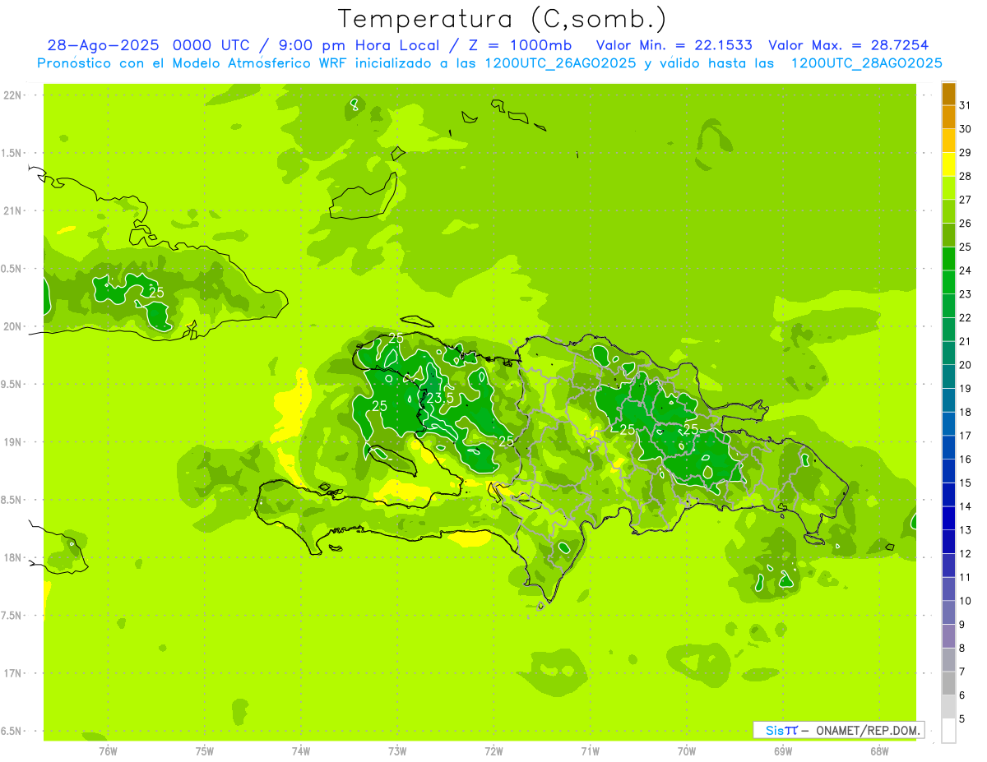Click the "68W" longitude axis label
The image size is (987, 762).
[879, 751]
